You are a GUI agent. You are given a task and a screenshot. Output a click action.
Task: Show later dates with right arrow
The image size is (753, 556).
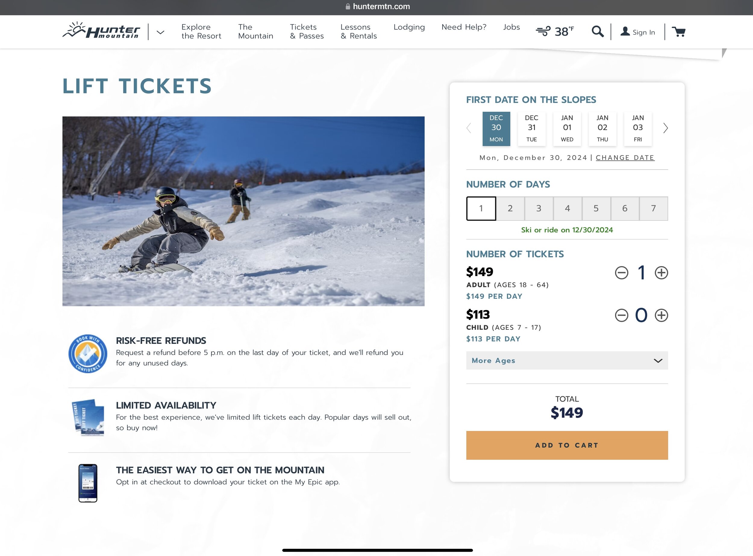pyautogui.click(x=665, y=128)
